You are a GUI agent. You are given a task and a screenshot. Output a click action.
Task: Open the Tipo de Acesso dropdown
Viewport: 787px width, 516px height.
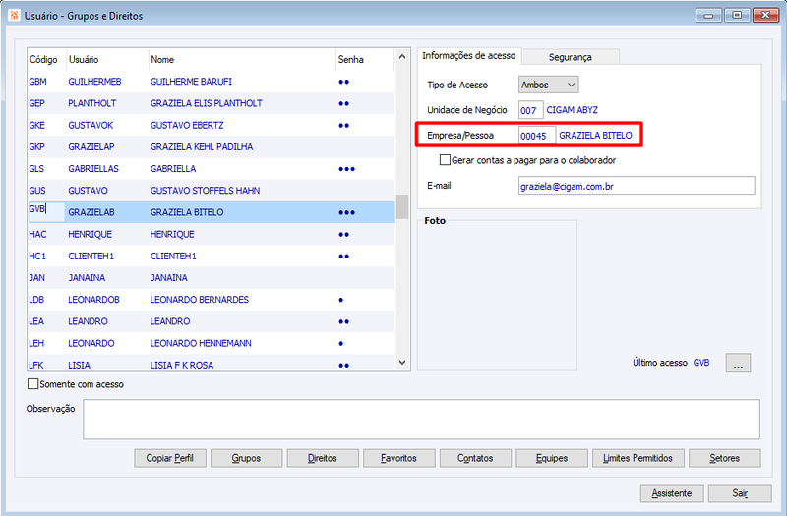point(548,85)
